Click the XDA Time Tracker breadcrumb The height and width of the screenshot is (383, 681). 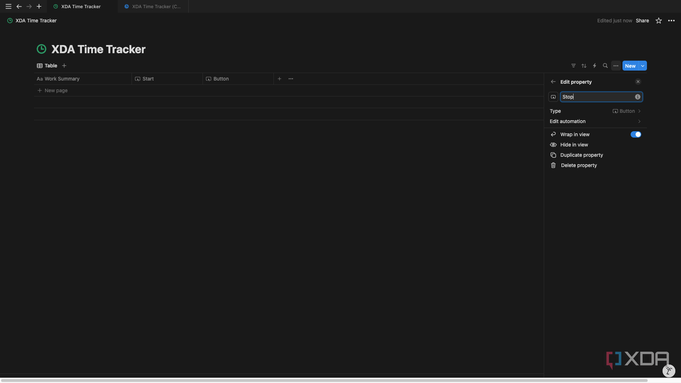click(x=32, y=21)
